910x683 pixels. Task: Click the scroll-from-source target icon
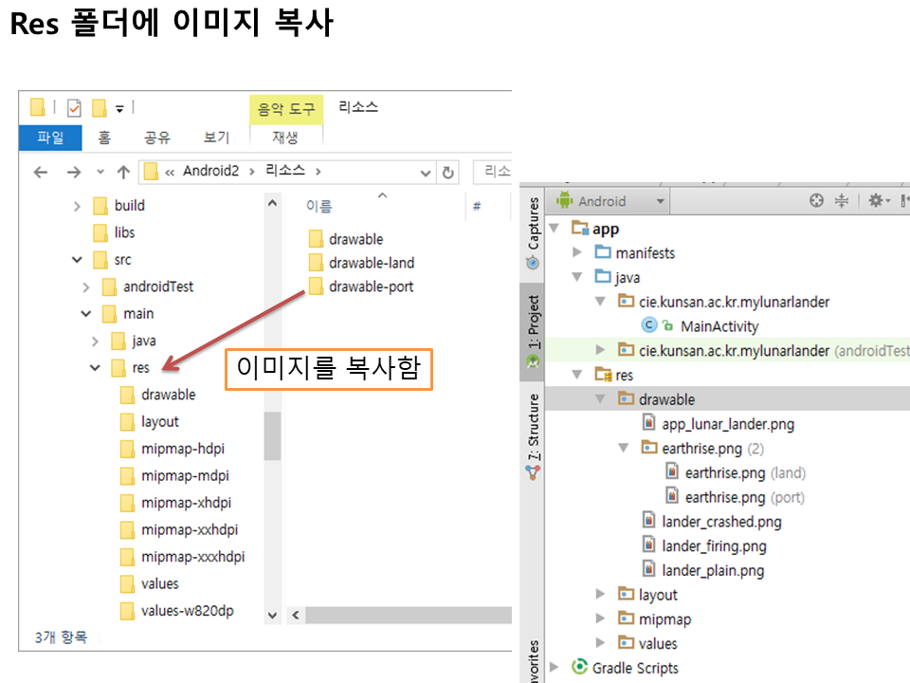tap(816, 201)
